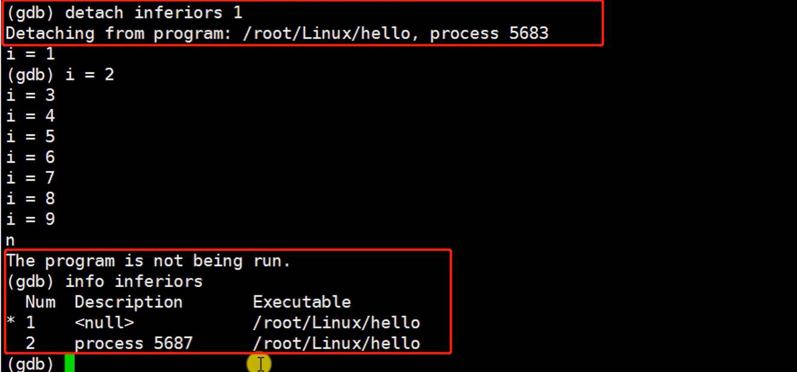This screenshot has width=797, height=372.
Task: Click the "i = 1" output line
Action: pyautogui.click(x=31, y=54)
